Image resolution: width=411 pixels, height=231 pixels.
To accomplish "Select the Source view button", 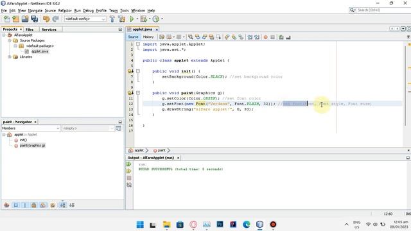I will pos(133,37).
